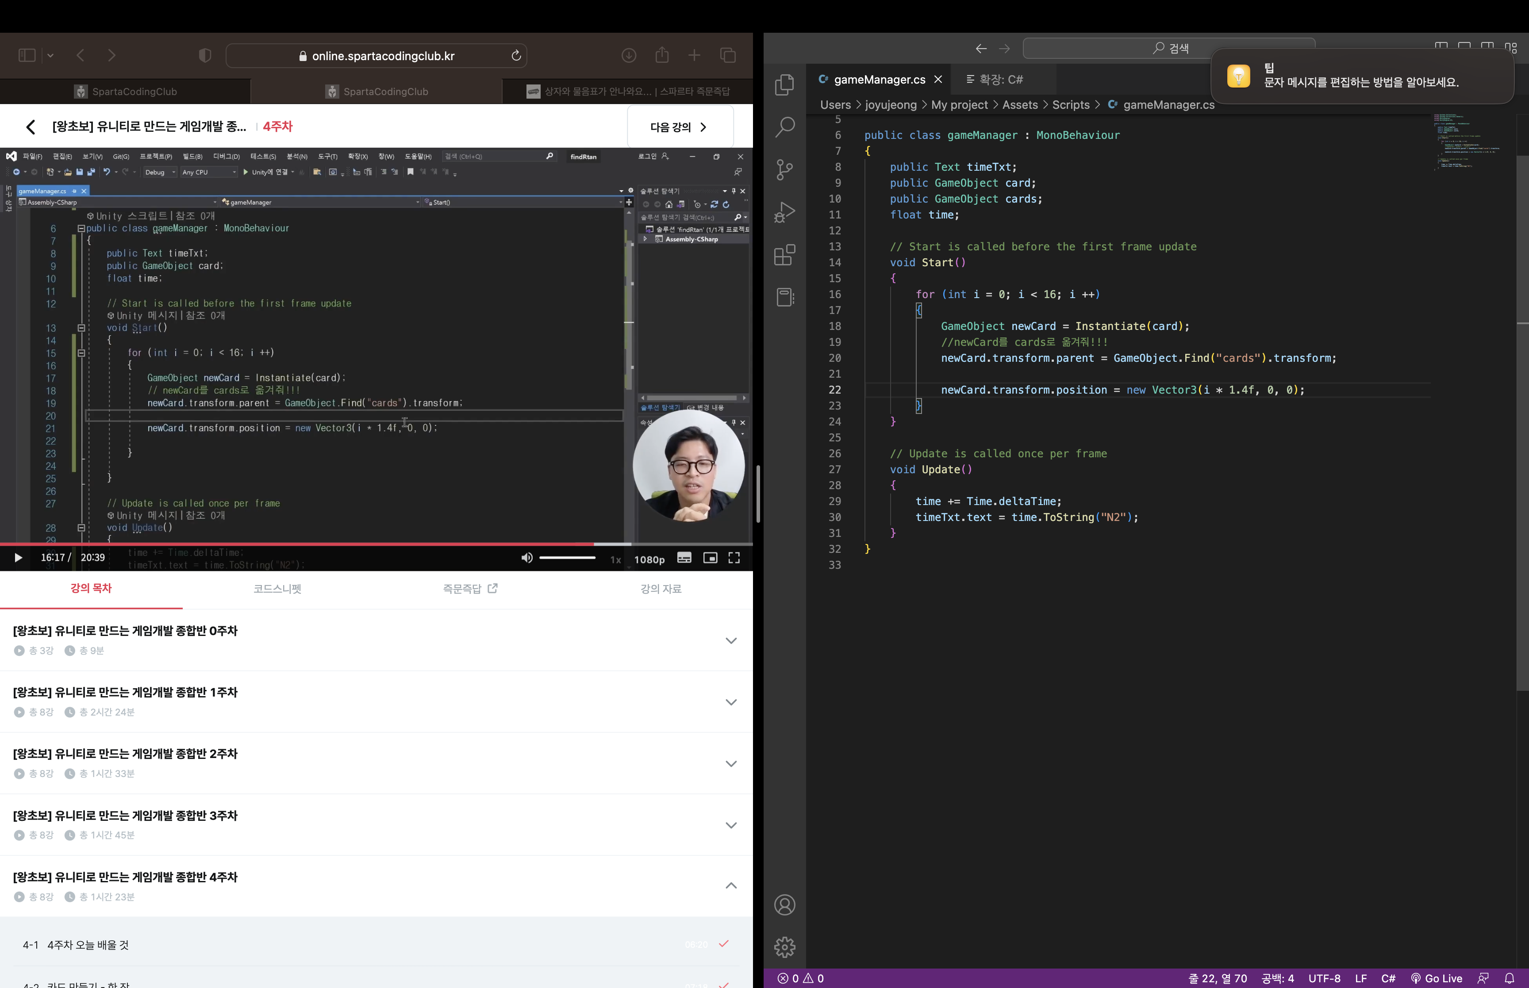Open a new Safari tab
The image size is (1529, 988).
(694, 55)
